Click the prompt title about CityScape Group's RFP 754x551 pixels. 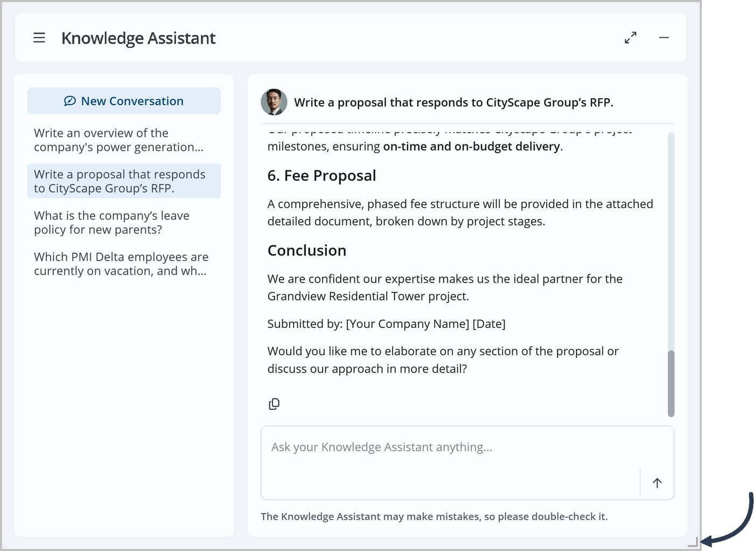[x=453, y=102]
